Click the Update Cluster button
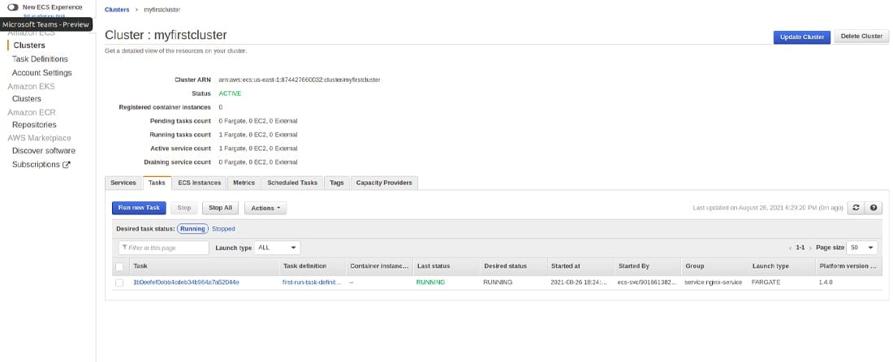The width and height of the screenshot is (893, 362). [x=802, y=37]
